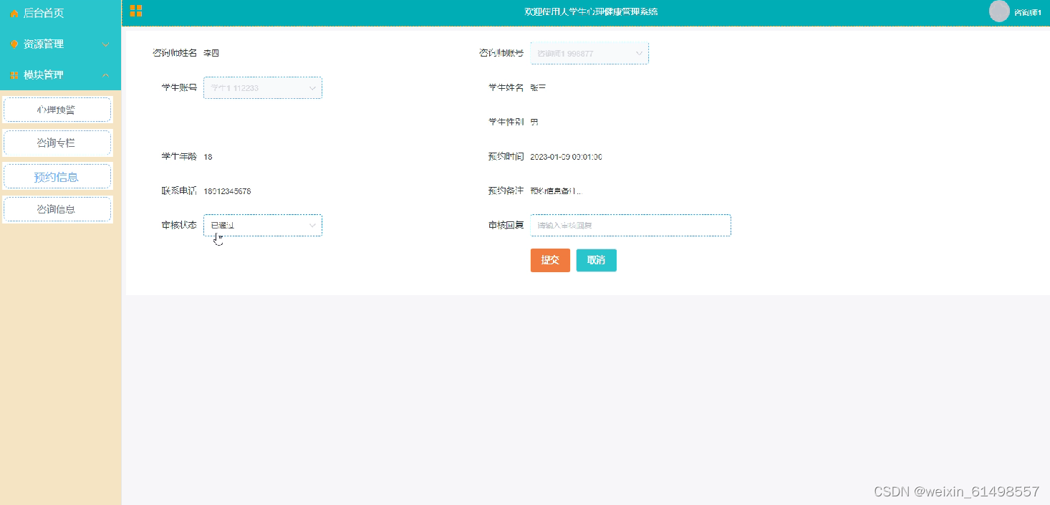The image size is (1050, 505).
Task: Click the arrow of 咨询师账号 dropdown
Action: click(x=639, y=53)
